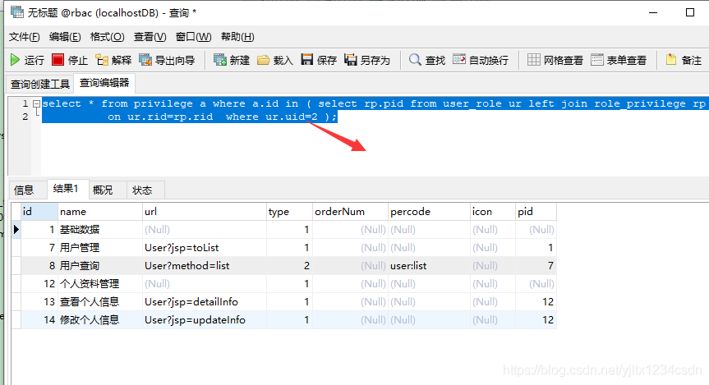Select the 基础数据 name cell
Image resolution: width=709 pixels, height=385 pixels.
[x=100, y=230]
